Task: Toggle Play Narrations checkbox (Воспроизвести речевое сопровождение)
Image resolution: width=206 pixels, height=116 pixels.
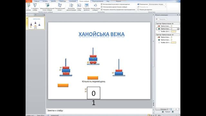Action: [x=102, y=4]
